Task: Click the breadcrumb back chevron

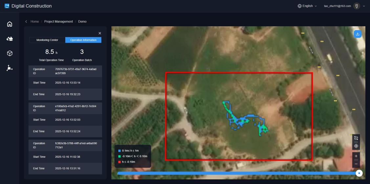Action: point(26,22)
